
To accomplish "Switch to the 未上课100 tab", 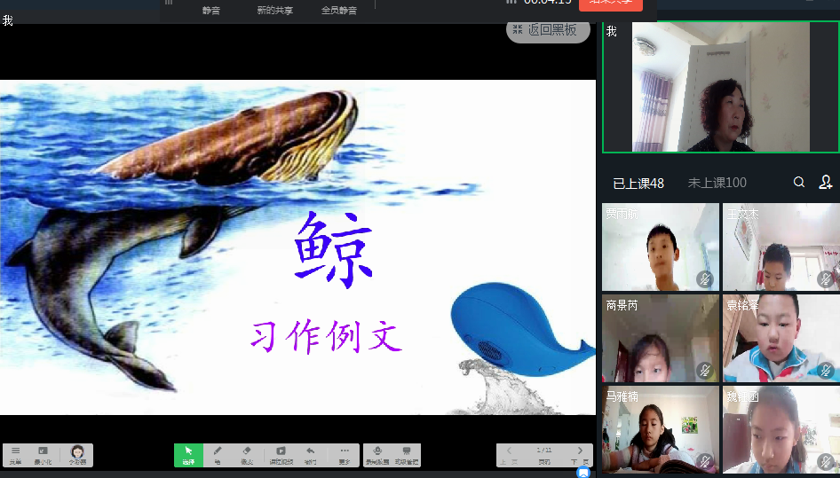I will pyautogui.click(x=717, y=183).
